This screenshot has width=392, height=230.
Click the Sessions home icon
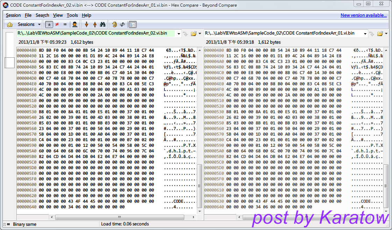(x=10, y=24)
